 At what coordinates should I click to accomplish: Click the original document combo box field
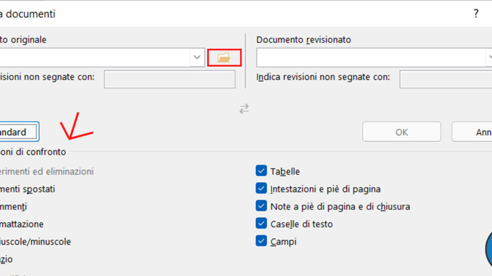[x=94, y=58]
